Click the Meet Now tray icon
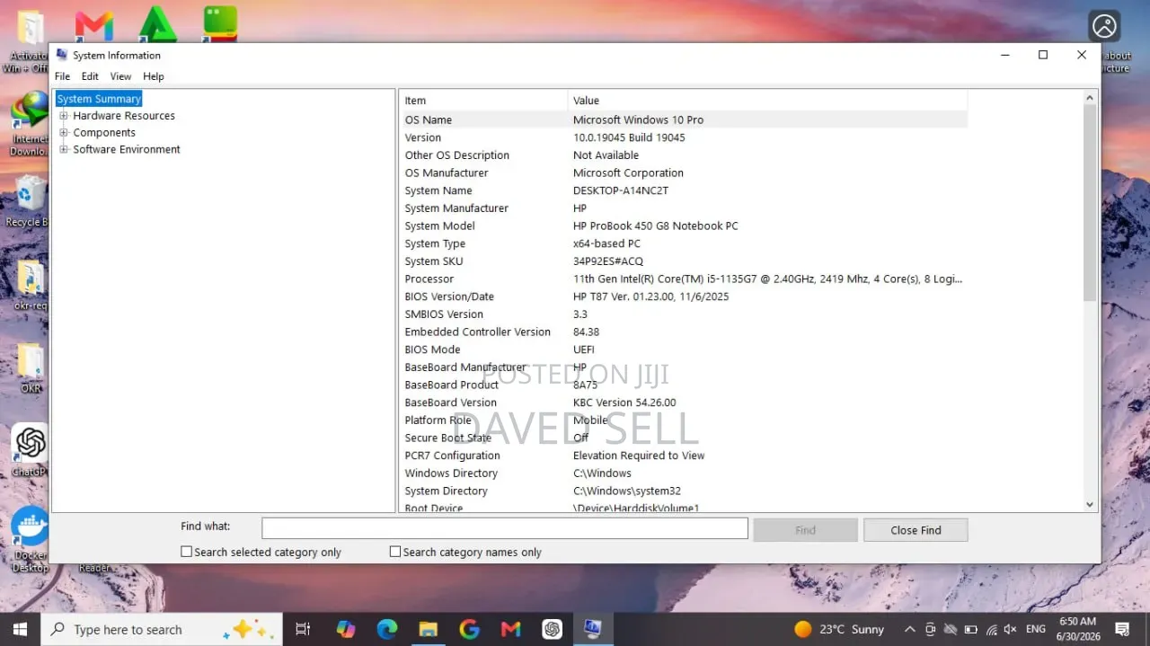The height and width of the screenshot is (646, 1150). pos(931,629)
